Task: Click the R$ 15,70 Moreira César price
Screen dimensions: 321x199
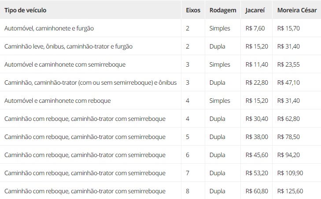Action: (x=288, y=28)
